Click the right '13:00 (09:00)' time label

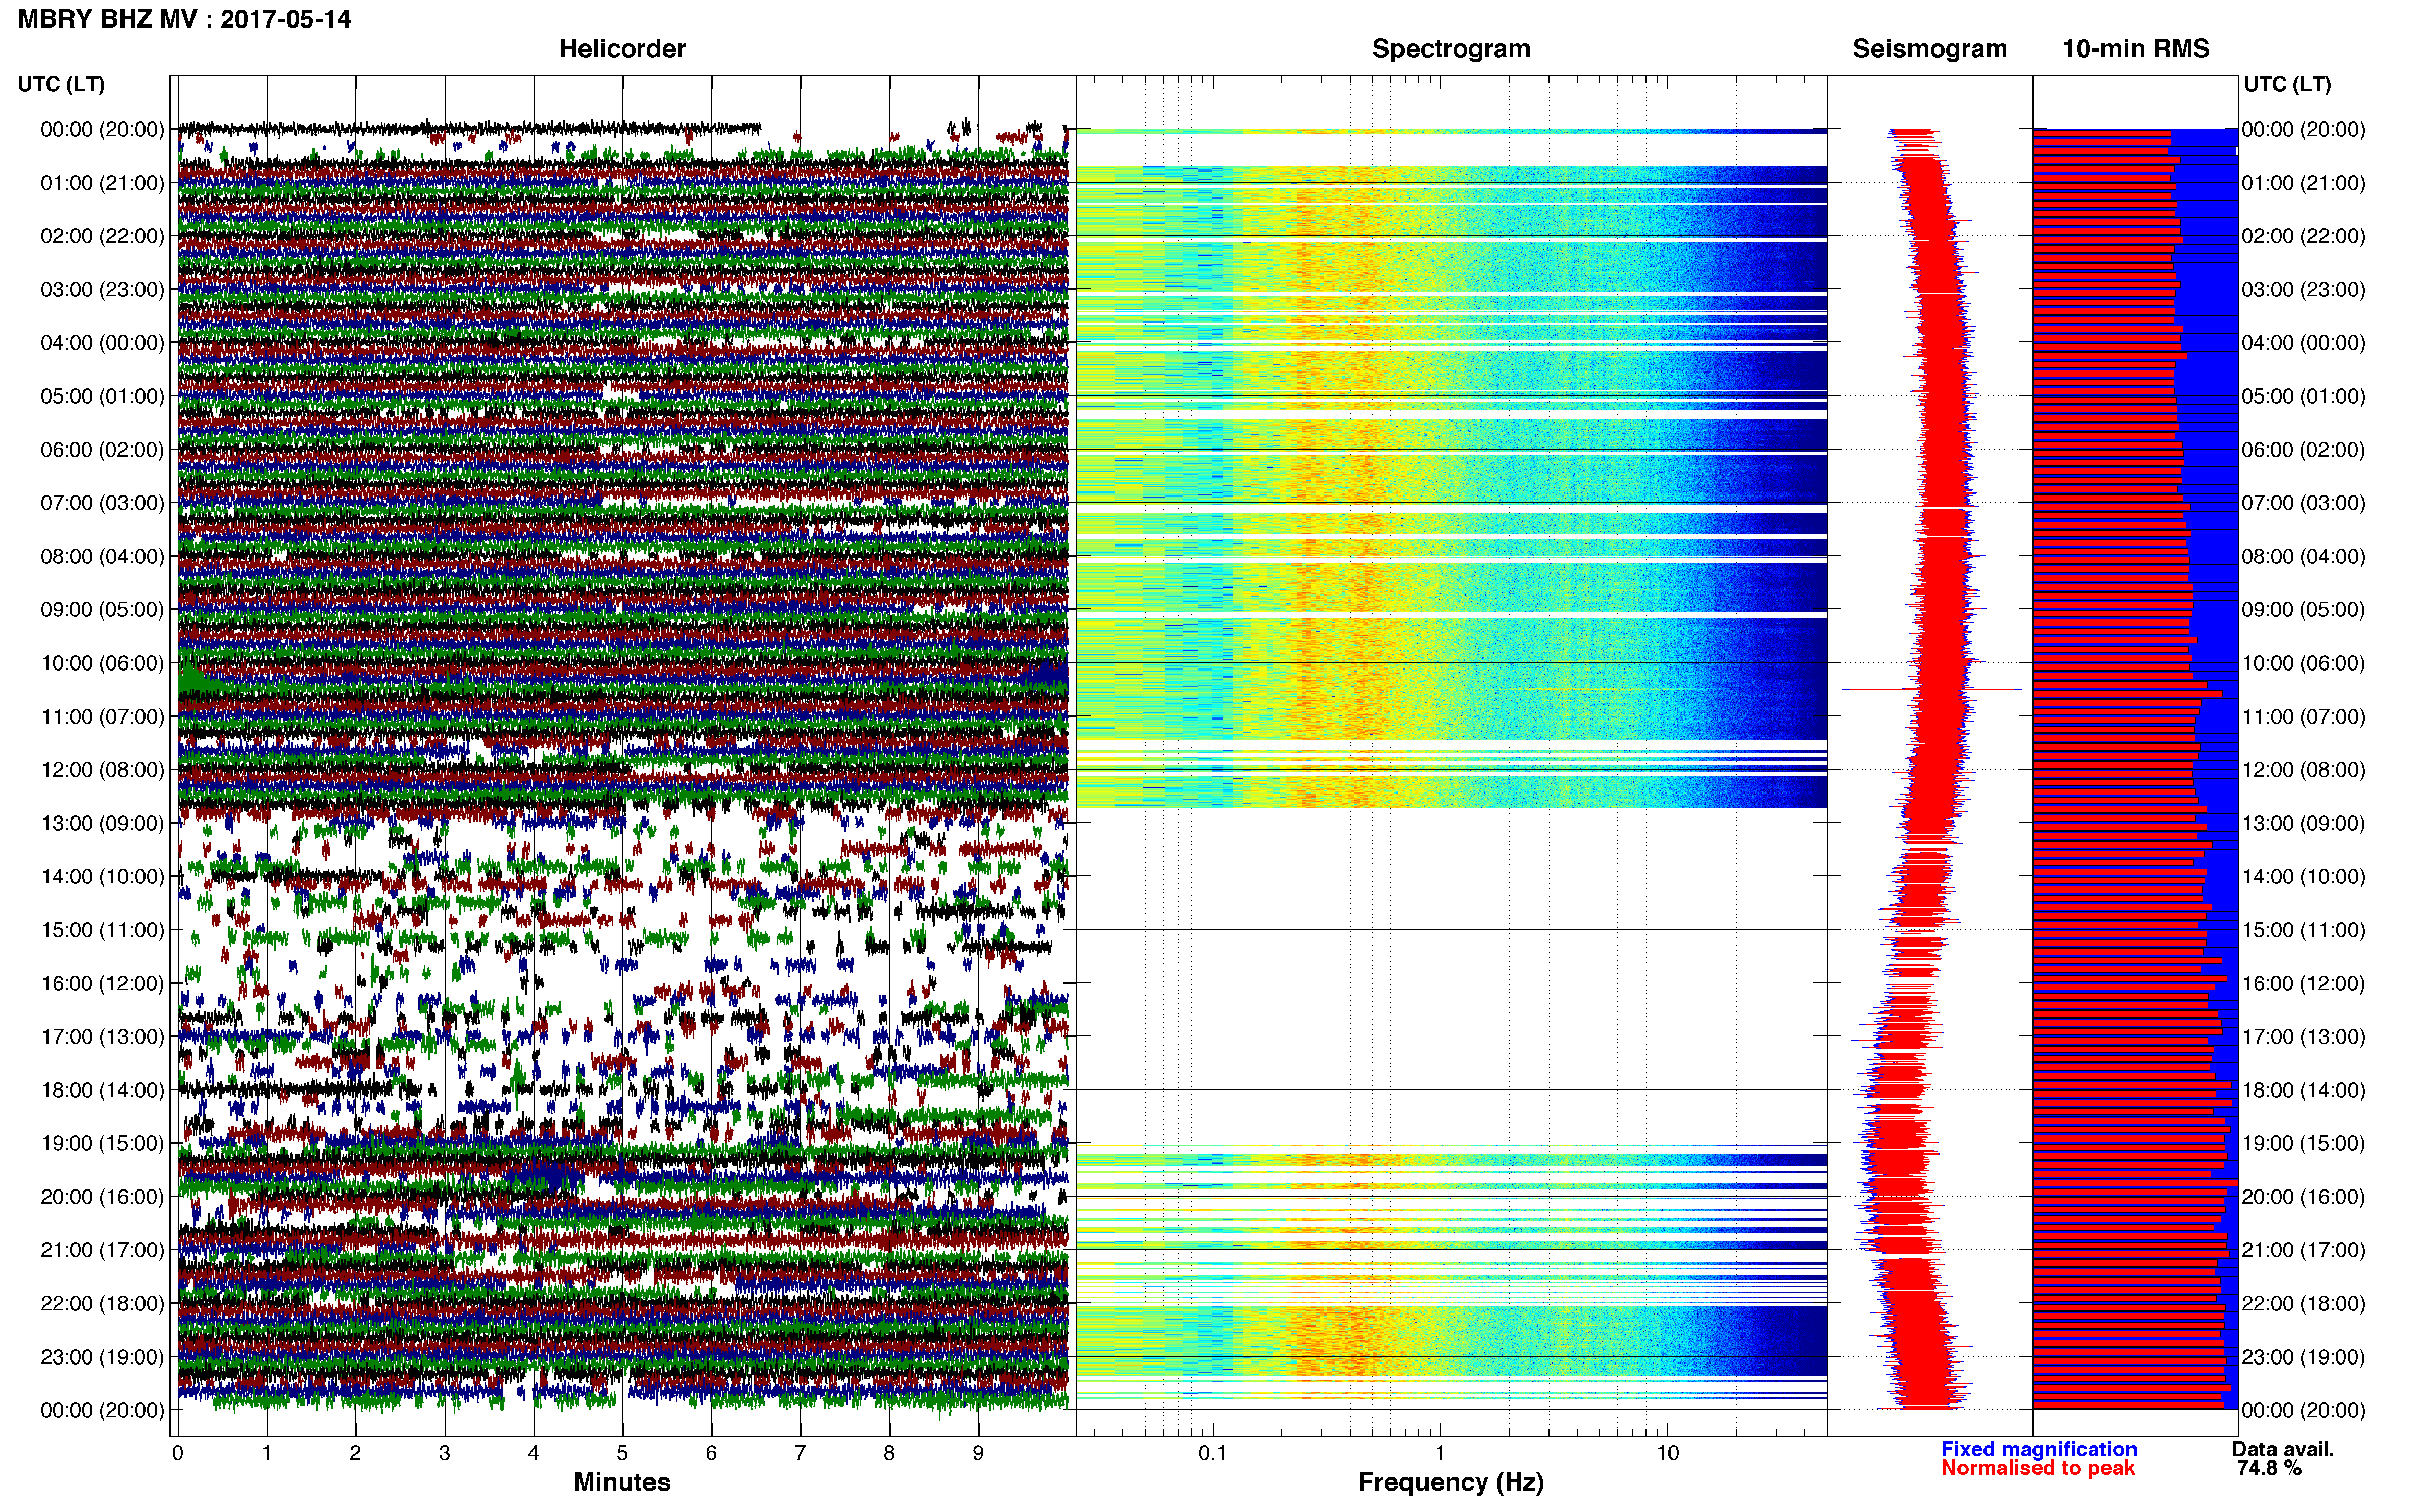[x=2303, y=823]
